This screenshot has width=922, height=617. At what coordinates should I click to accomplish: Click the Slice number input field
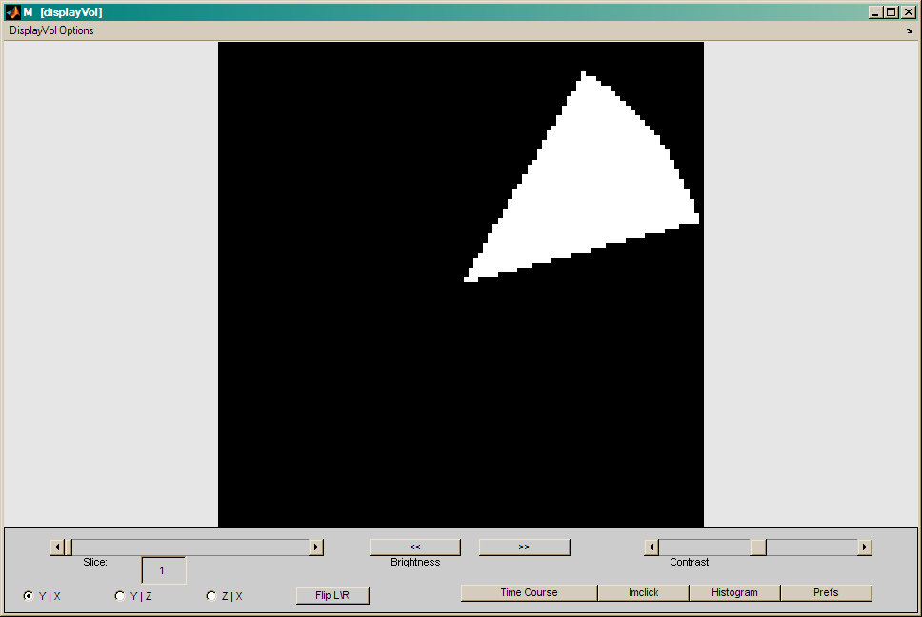click(x=163, y=570)
